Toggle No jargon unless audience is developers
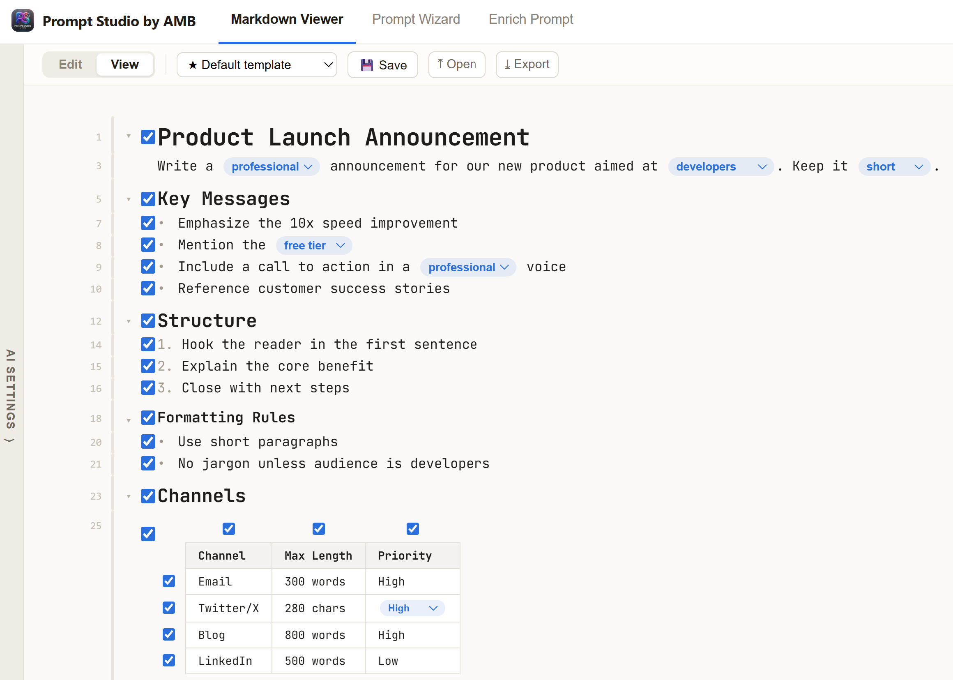Image resolution: width=953 pixels, height=680 pixels. 148,463
